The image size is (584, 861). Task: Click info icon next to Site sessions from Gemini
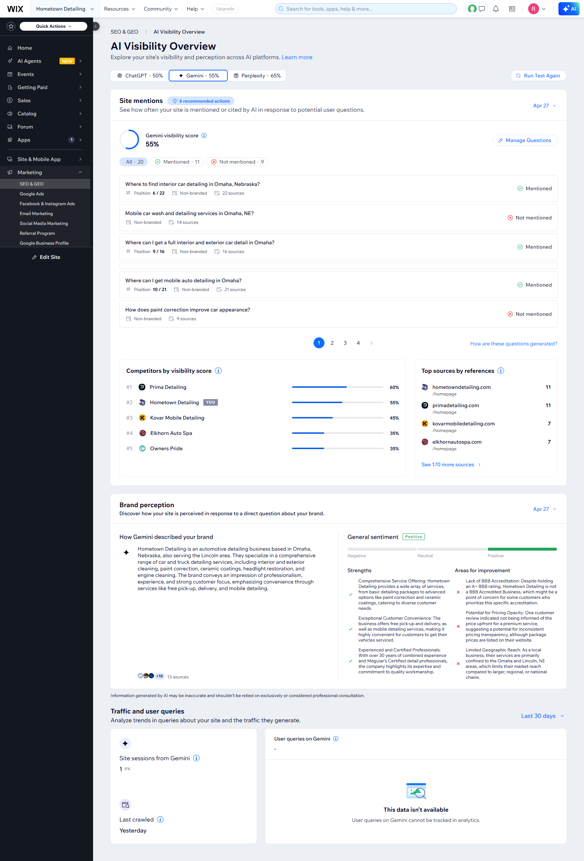click(197, 758)
